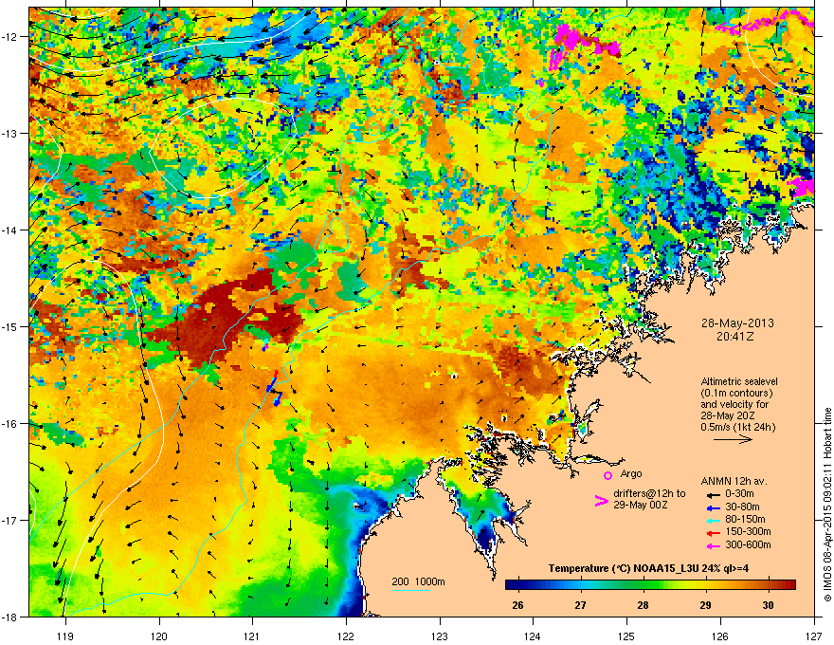Click the latitude axis label -14
Screen dimensions: 834x645
coord(9,230)
